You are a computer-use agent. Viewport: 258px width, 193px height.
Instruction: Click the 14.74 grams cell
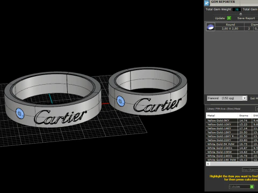click(x=245, y=121)
